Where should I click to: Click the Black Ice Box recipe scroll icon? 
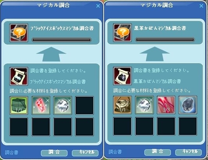[x=19, y=76]
